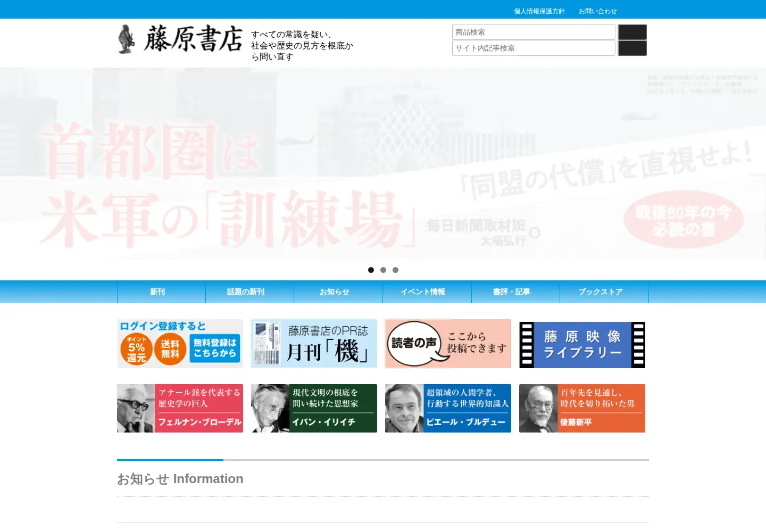Focus the サイト内記事検索 field
Image resolution: width=766 pixels, height=532 pixels.
534,48
